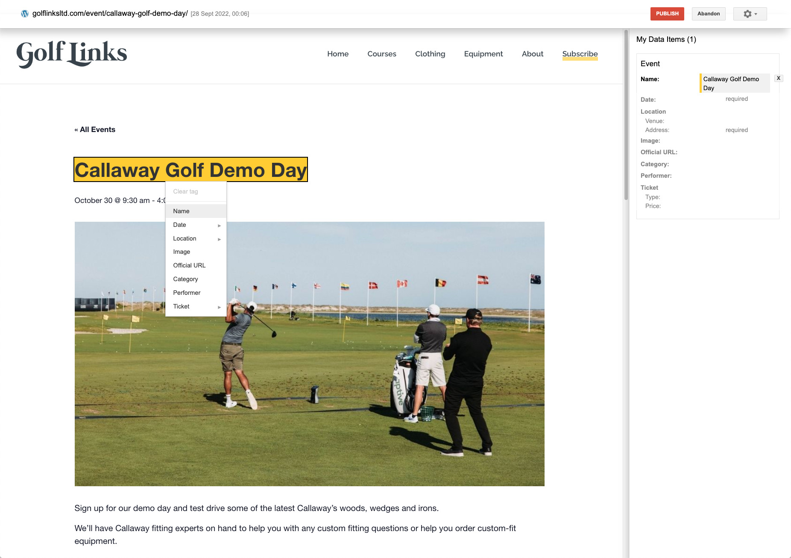Choose Performer from the tag menu
The width and height of the screenshot is (791, 558).
coord(196,293)
